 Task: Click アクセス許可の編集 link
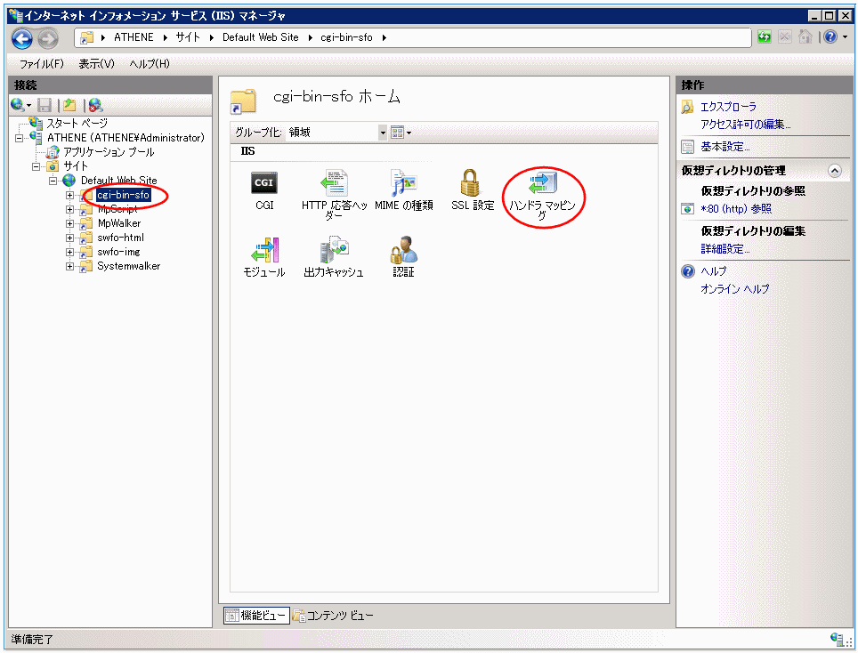tap(745, 125)
